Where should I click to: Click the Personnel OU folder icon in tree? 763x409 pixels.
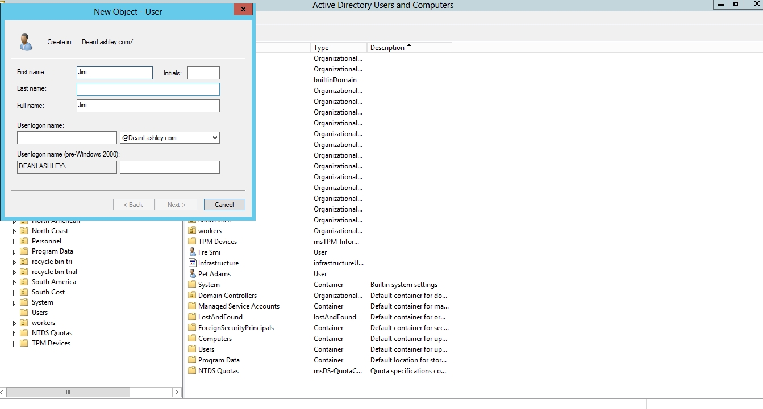pyautogui.click(x=24, y=241)
